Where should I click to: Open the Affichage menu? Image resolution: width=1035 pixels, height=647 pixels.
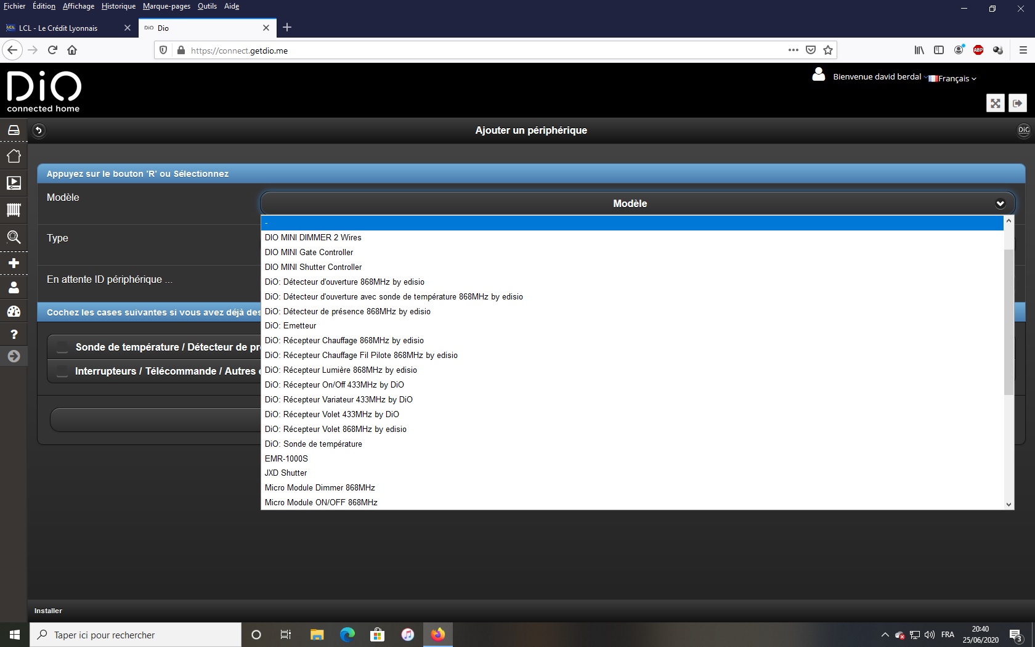click(x=78, y=6)
